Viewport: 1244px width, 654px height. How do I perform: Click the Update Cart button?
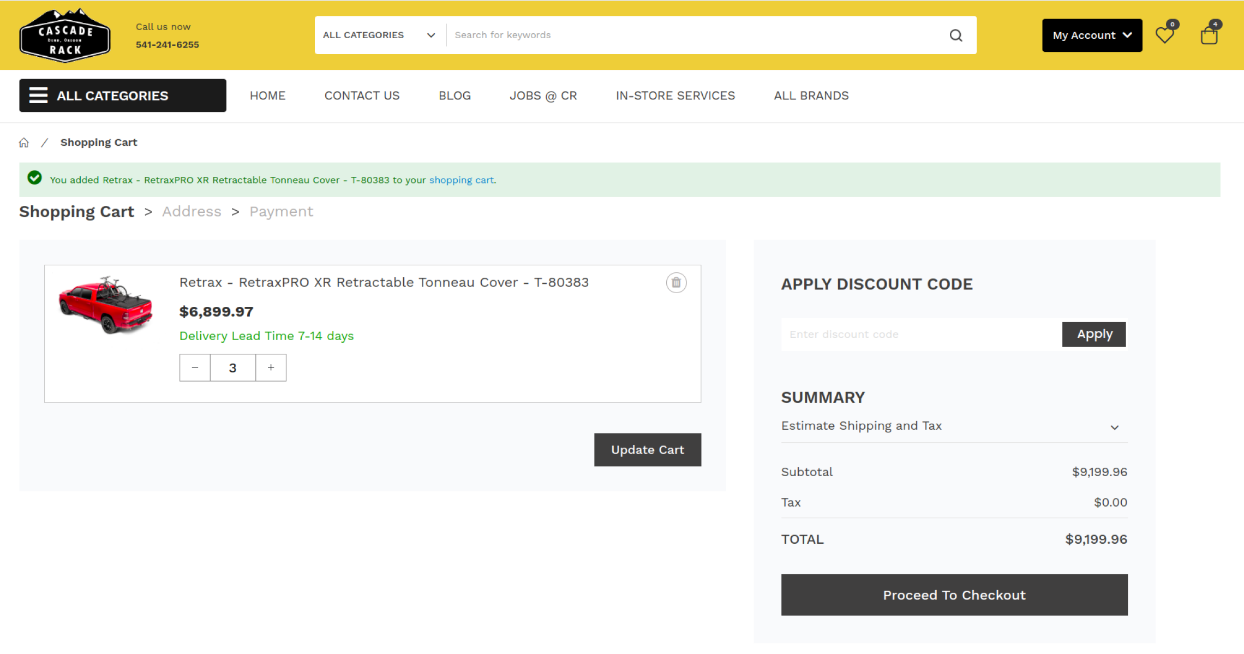[x=647, y=450]
